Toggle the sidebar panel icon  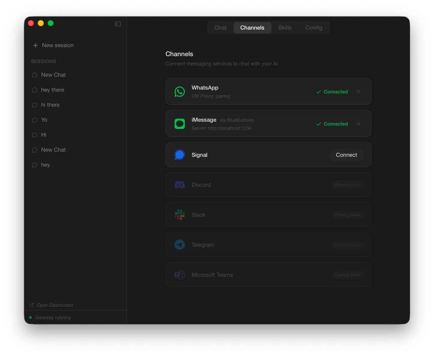118,24
